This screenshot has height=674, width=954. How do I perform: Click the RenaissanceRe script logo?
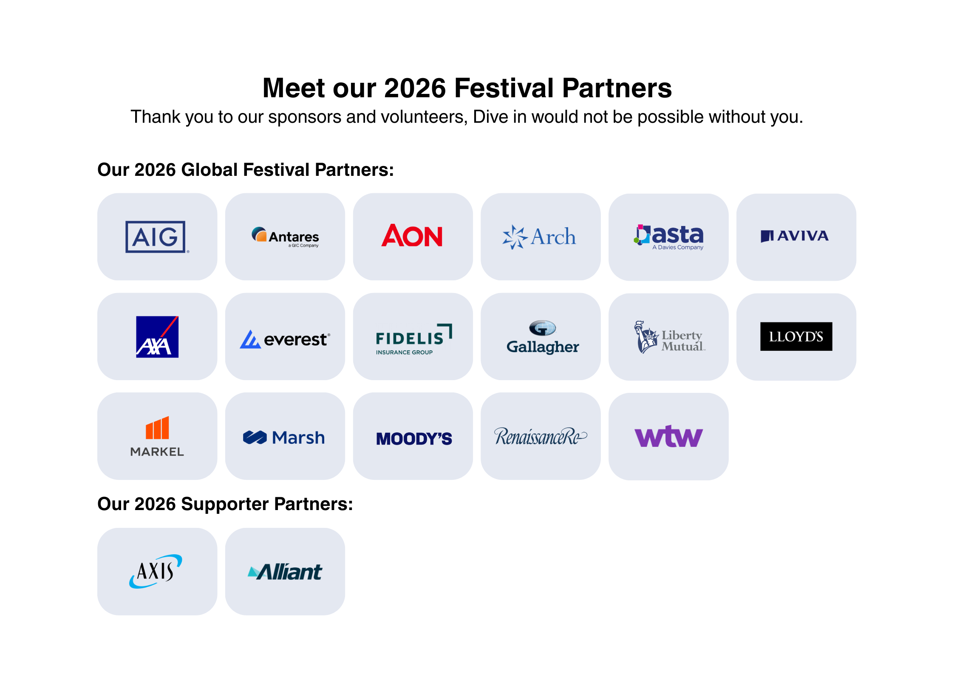540,436
